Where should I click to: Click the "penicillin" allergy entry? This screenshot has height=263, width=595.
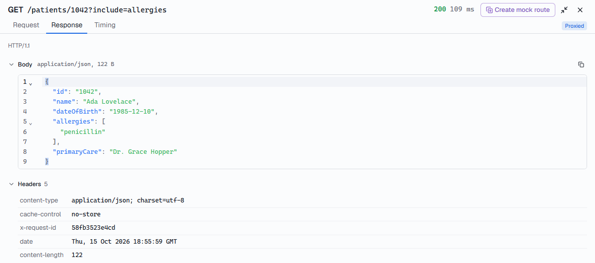click(83, 131)
